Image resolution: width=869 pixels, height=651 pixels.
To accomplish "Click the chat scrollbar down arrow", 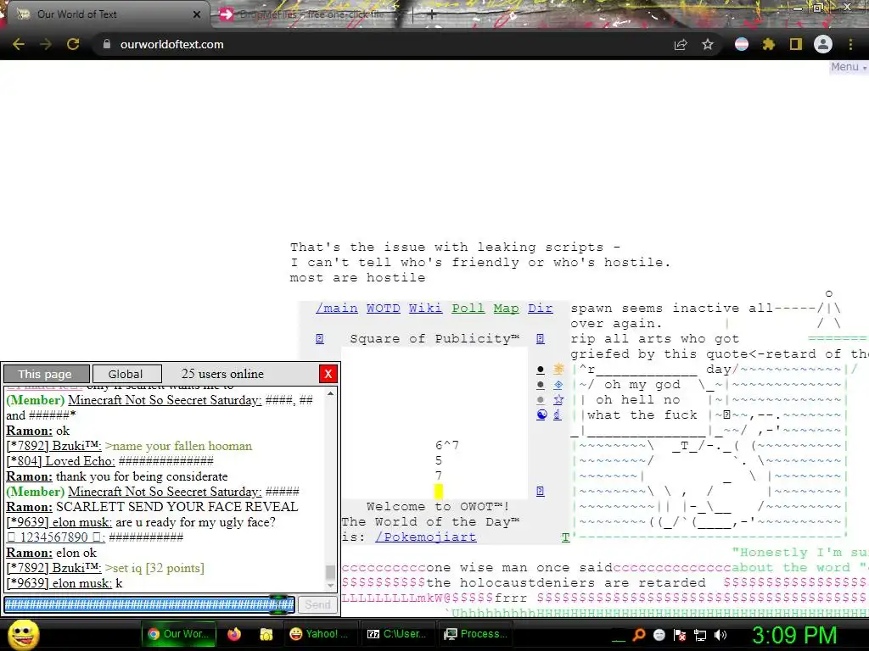I will 330,586.
